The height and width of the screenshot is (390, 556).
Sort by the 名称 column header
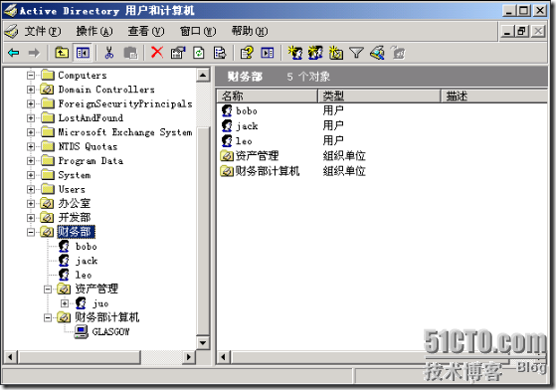tap(267, 96)
